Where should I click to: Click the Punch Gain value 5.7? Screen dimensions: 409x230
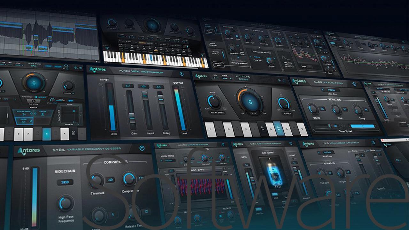(x=128, y=86)
